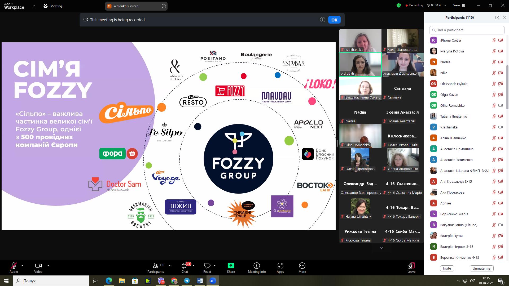Open Meeting info icon

pos(257,266)
